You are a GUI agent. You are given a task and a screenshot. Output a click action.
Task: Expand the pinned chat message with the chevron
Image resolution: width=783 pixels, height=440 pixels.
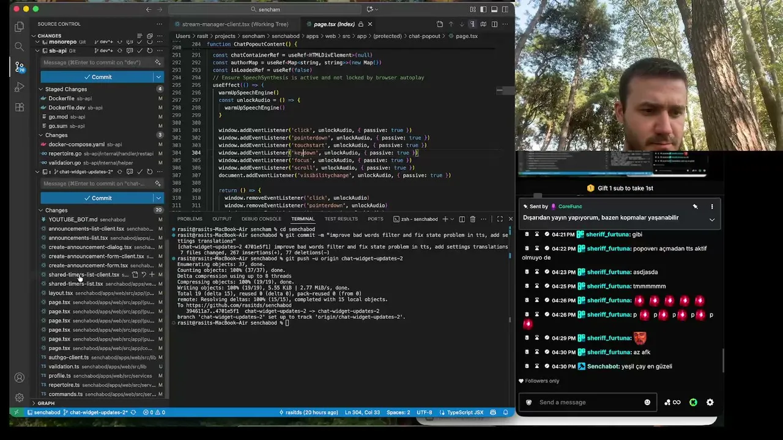712,219
